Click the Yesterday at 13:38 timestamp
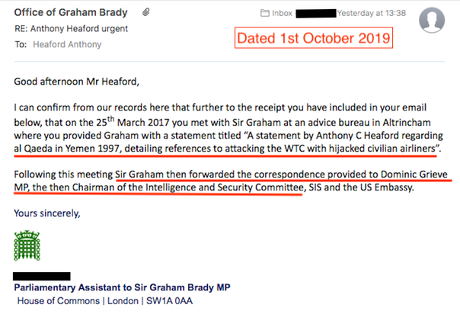Screen dimensions: 460x314 tap(372, 13)
